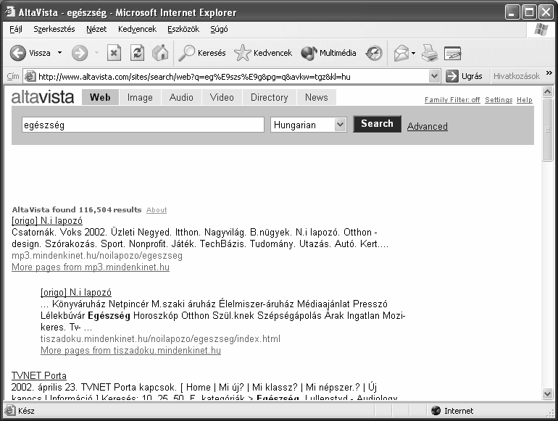
Task: Open the Hungarian language dropdown
Action: coord(340,125)
